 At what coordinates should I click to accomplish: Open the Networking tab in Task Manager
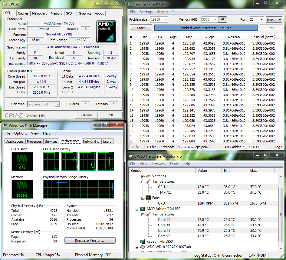(91, 142)
